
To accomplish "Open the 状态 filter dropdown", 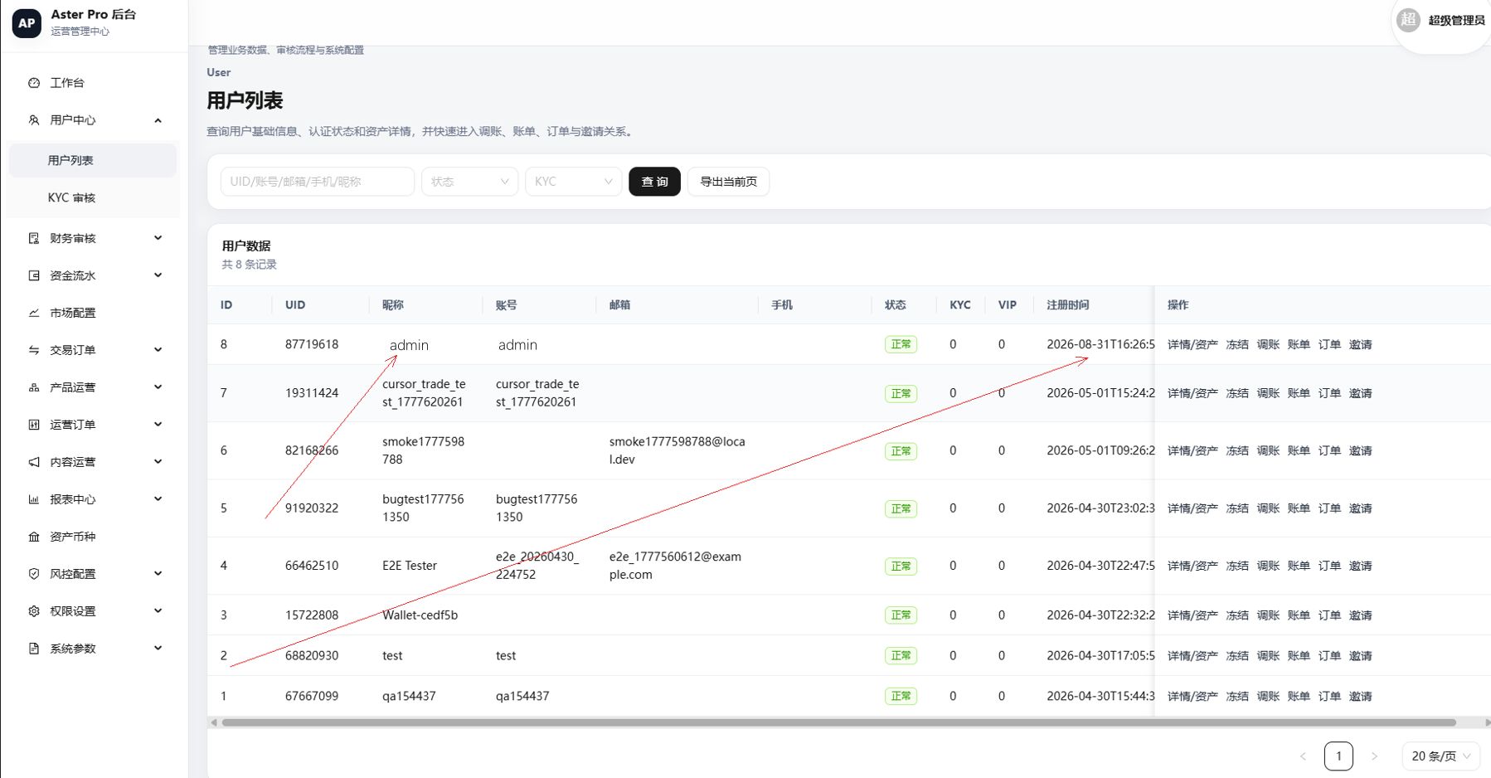I will click(469, 182).
